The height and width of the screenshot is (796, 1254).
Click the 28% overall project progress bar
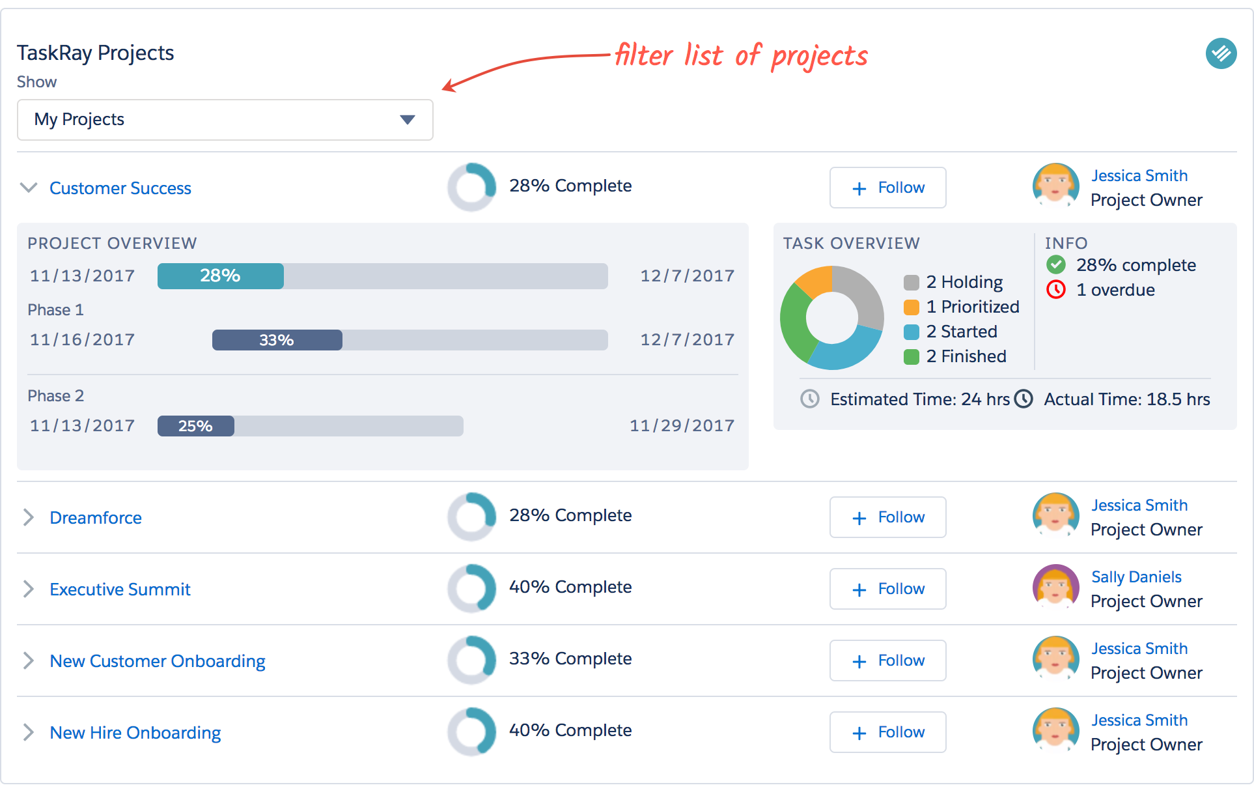(x=383, y=276)
